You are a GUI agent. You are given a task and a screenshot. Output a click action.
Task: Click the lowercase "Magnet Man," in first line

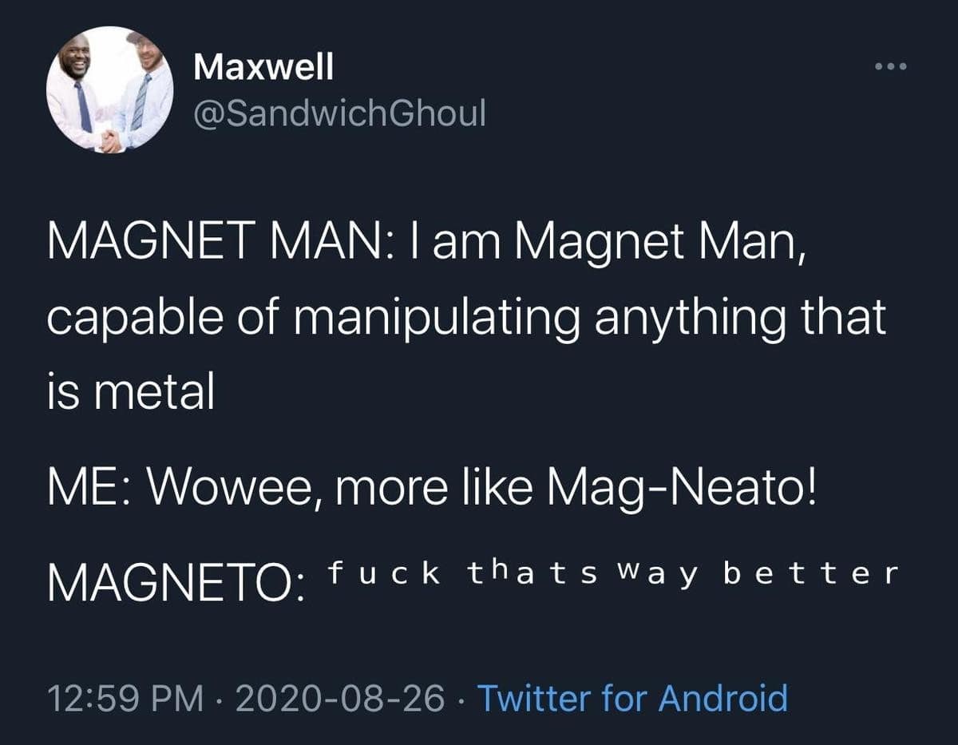[x=659, y=240]
